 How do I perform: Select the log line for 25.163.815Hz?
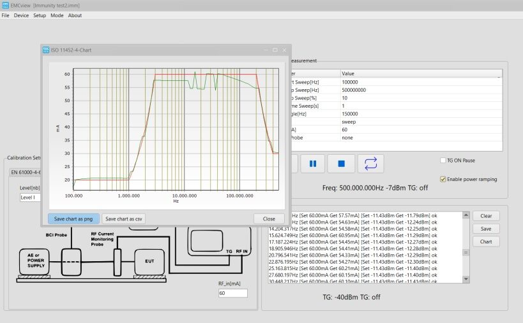click(x=353, y=268)
